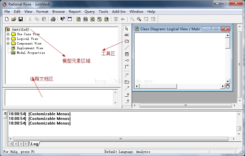Screen dimensions: 245x156
Task: Click the Copy toolbar icon
Action: [37, 19]
